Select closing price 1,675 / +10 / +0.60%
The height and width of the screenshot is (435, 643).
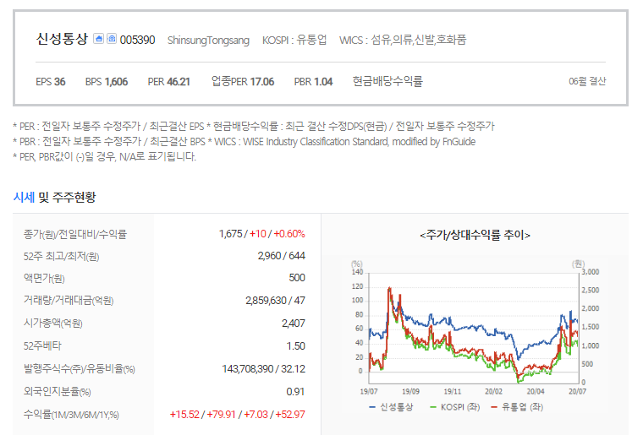pos(262,234)
